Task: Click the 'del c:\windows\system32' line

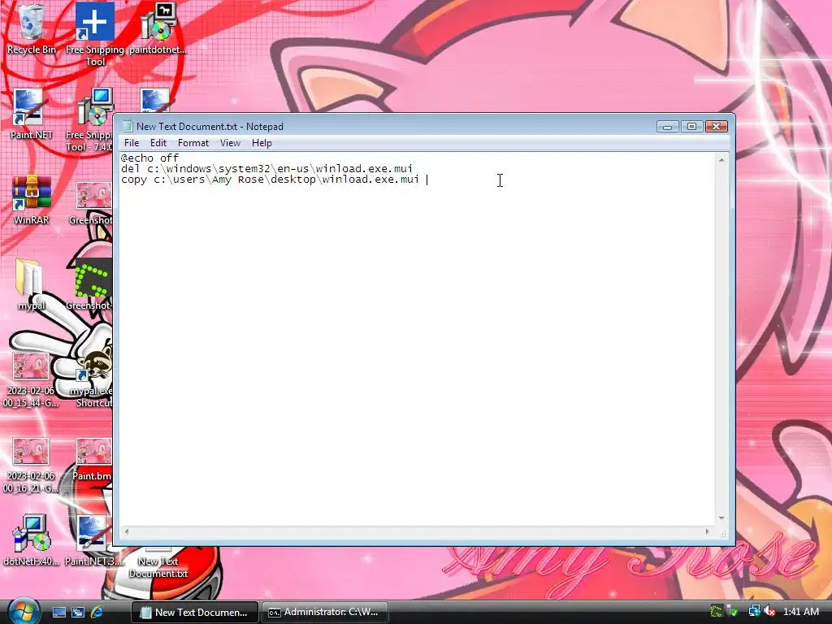Action: (x=266, y=169)
